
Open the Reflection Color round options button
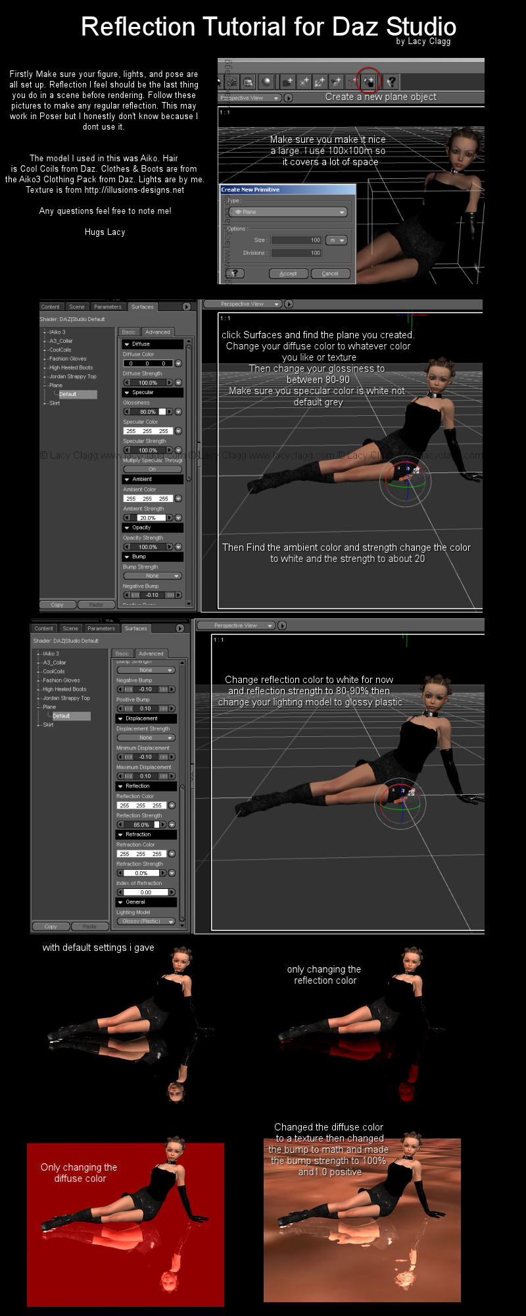click(172, 805)
